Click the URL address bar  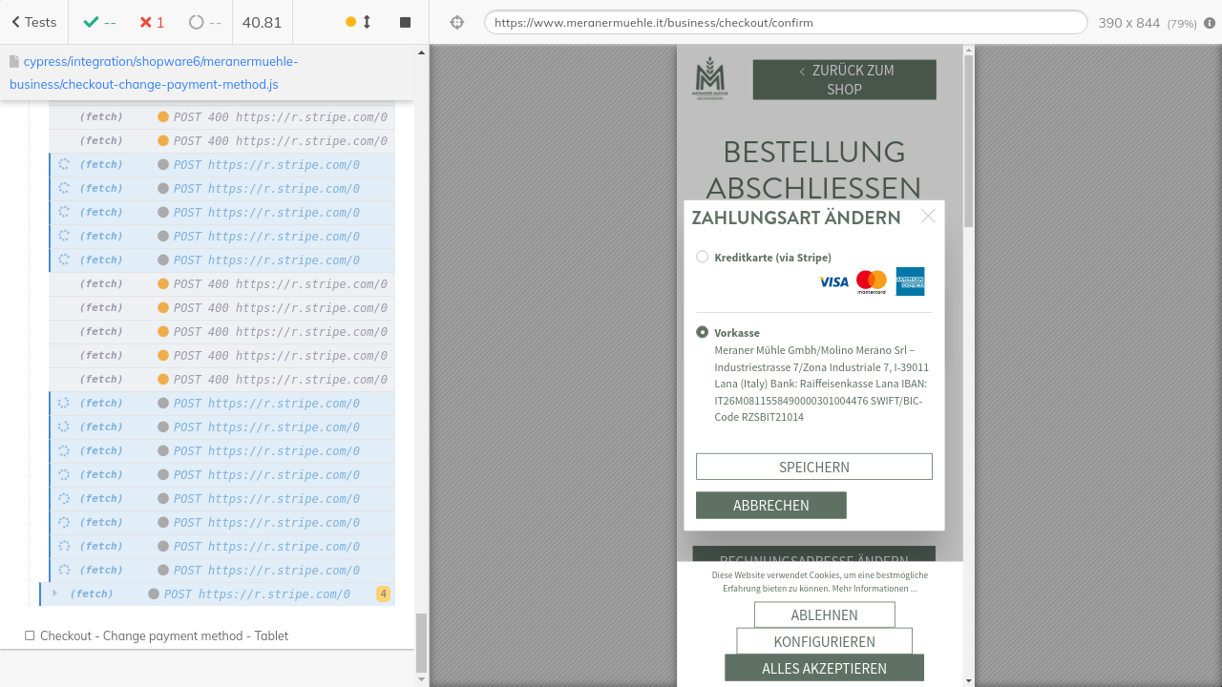785,22
